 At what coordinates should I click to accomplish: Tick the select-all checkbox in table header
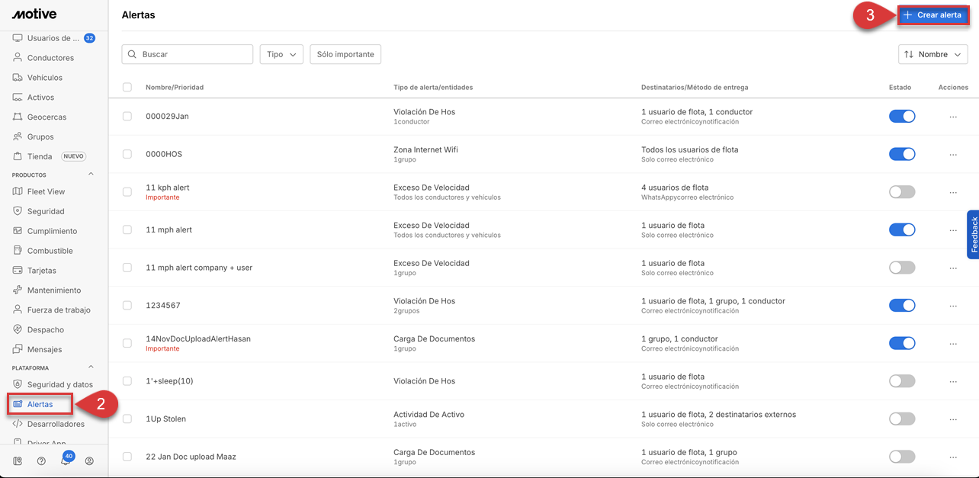(127, 88)
